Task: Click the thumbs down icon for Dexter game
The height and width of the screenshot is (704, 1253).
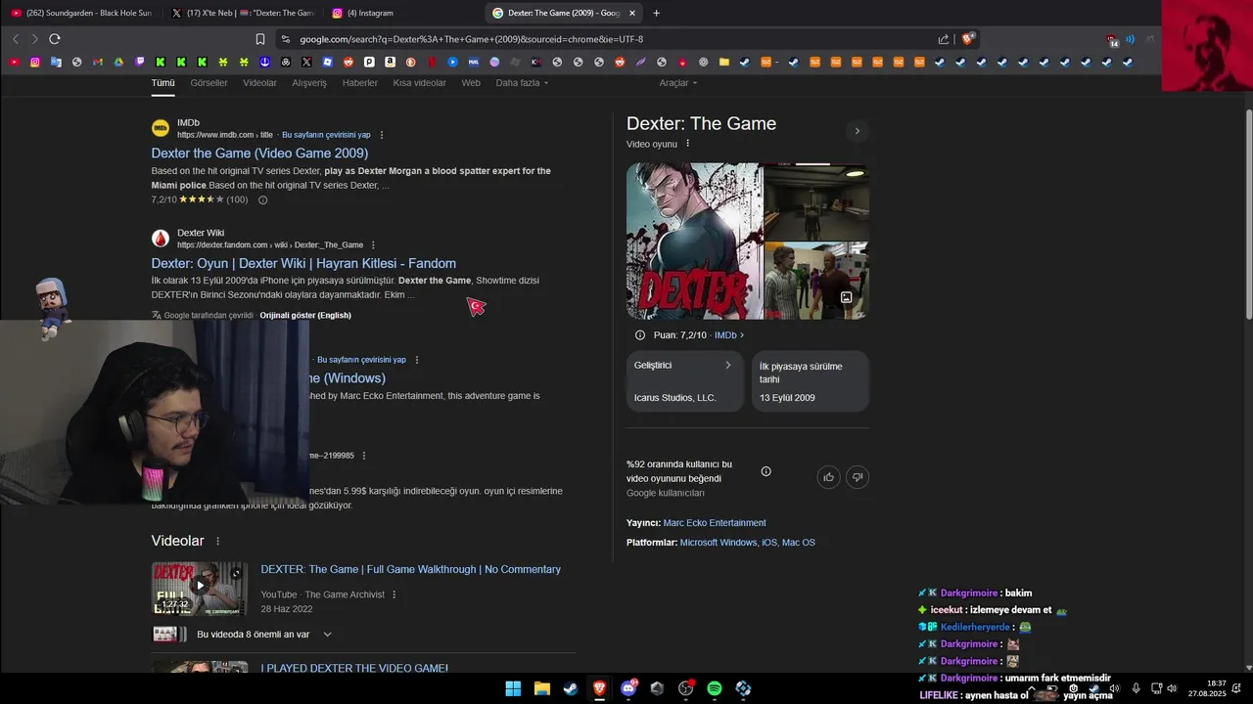Action: (858, 477)
